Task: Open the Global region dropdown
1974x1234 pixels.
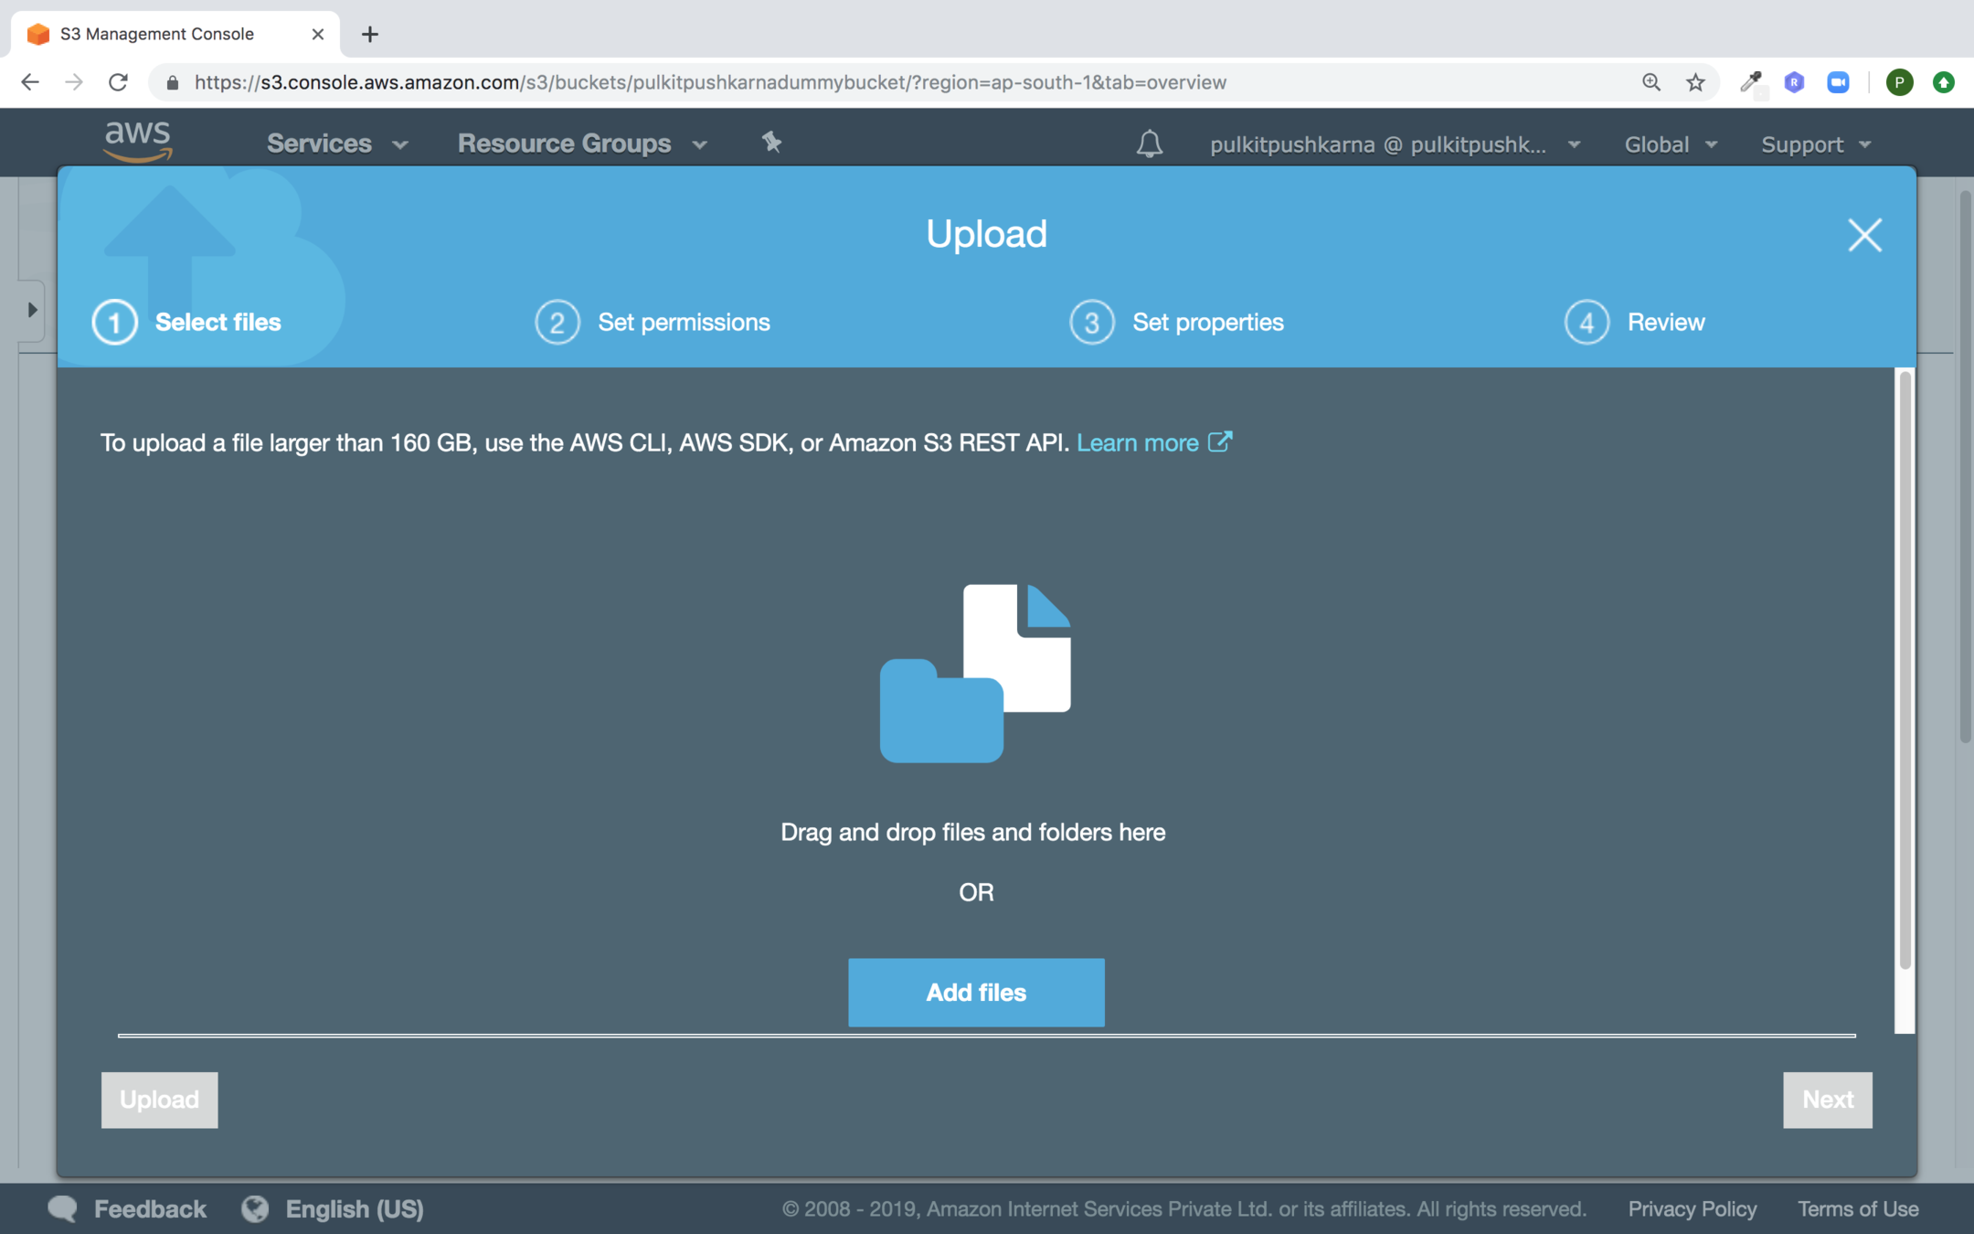Action: tap(1670, 144)
